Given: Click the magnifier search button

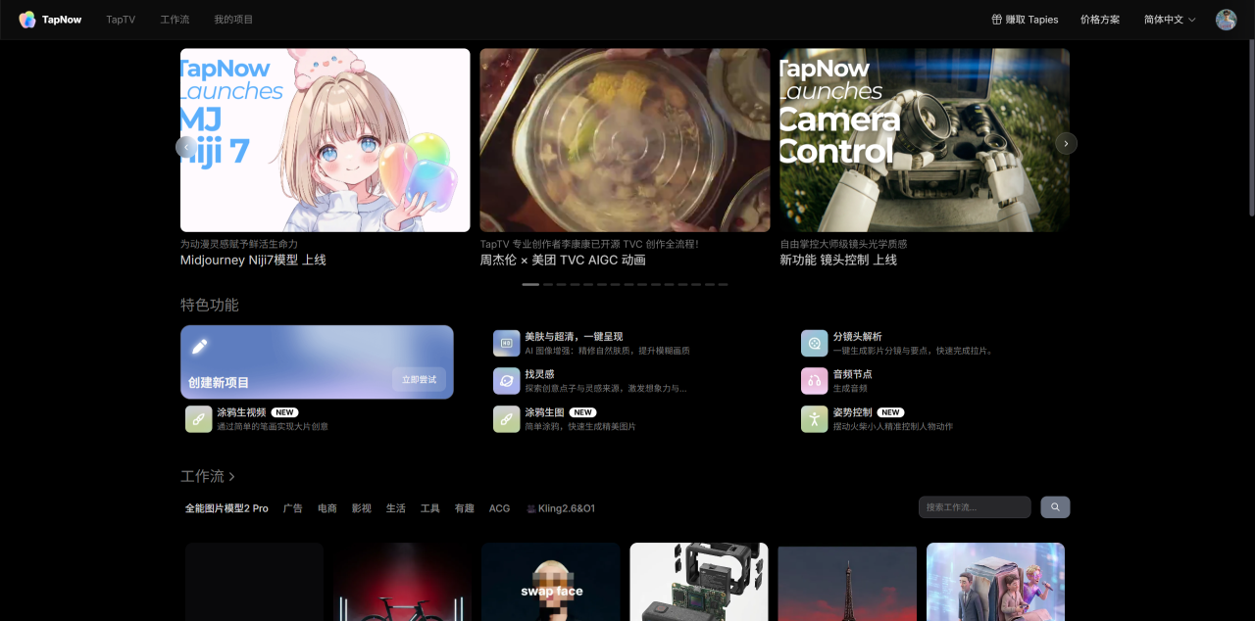Looking at the screenshot, I should coord(1055,507).
